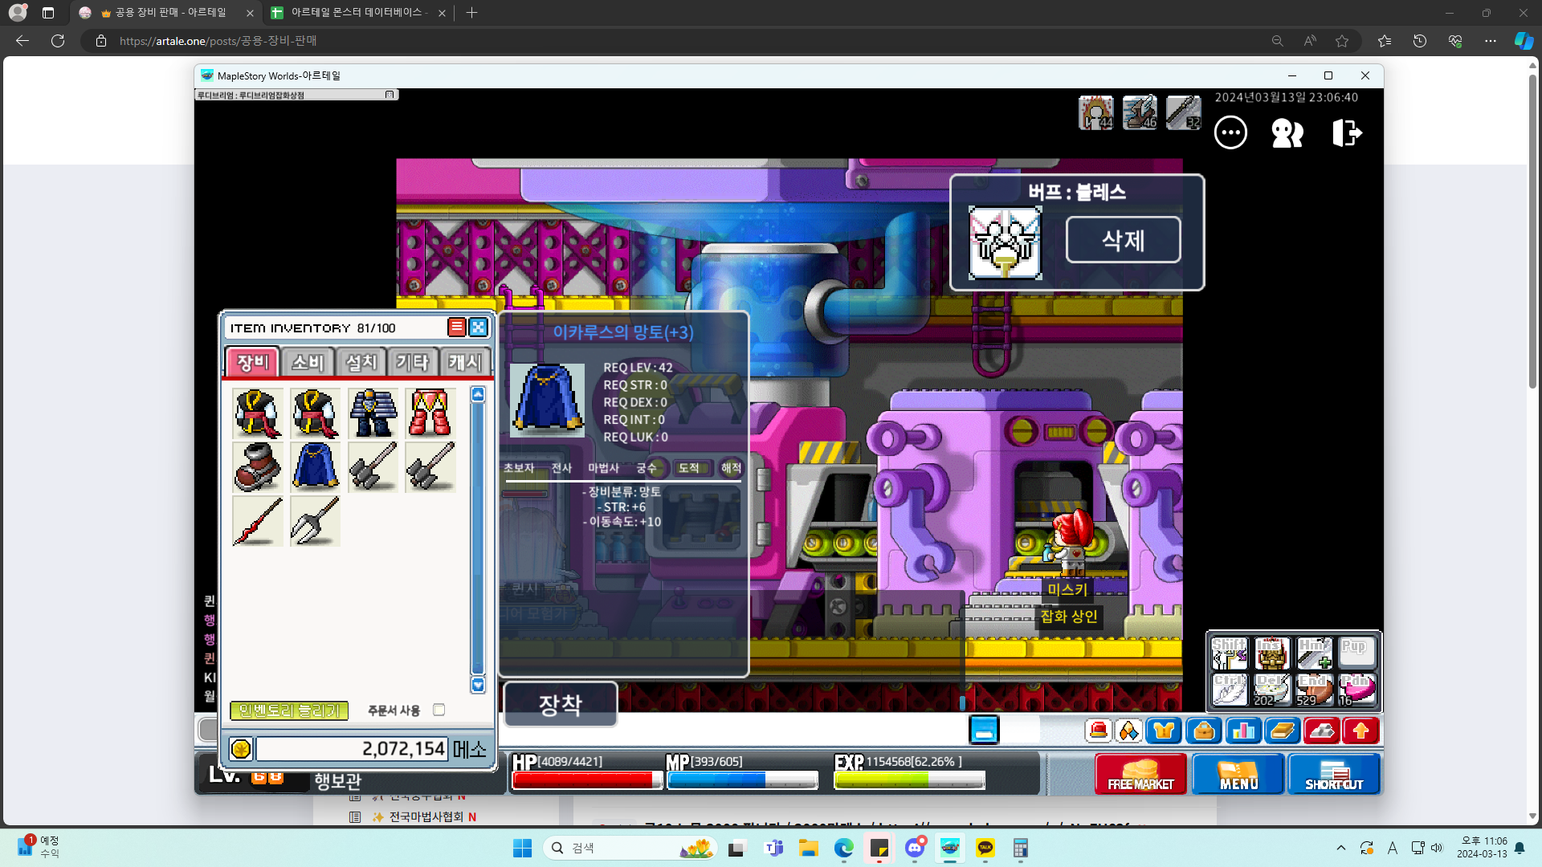
Task: Use the Shift quickslot skill
Action: pos(1230,653)
